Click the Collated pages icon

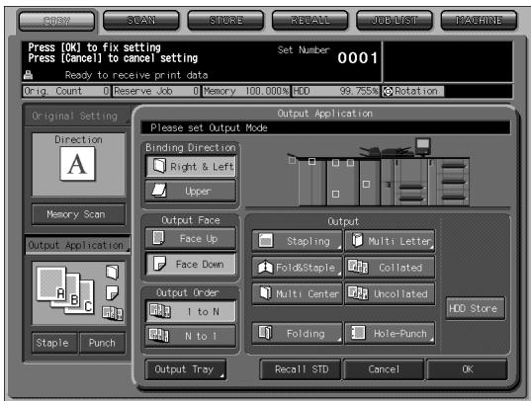(x=358, y=267)
